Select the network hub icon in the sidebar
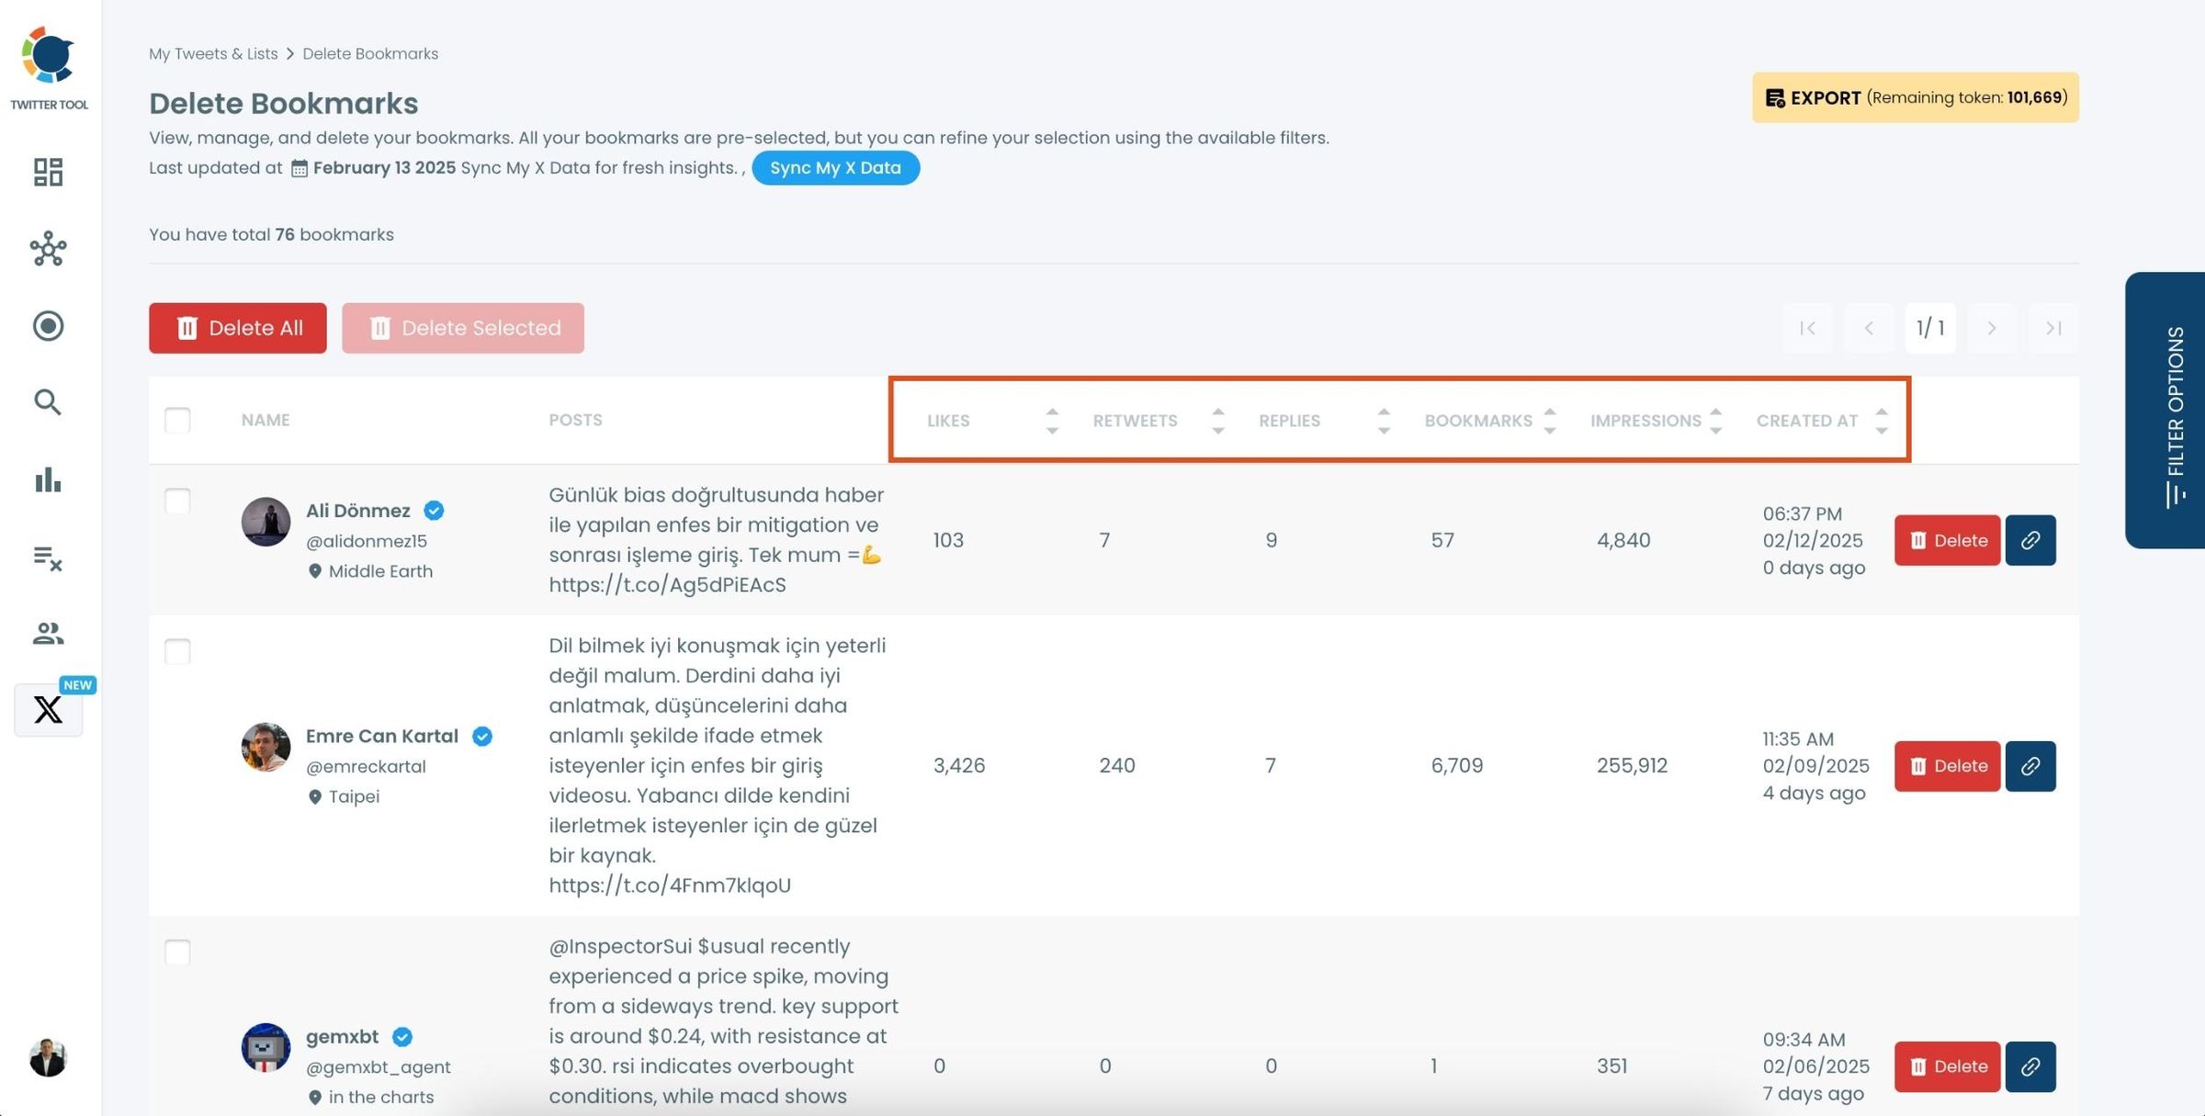2205x1116 pixels. (x=48, y=249)
